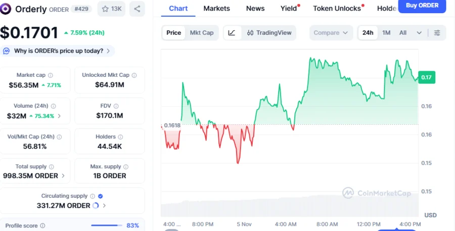The image size is (455, 231).
Task: Expand the Volume (24h) details arrow
Action: point(60,116)
